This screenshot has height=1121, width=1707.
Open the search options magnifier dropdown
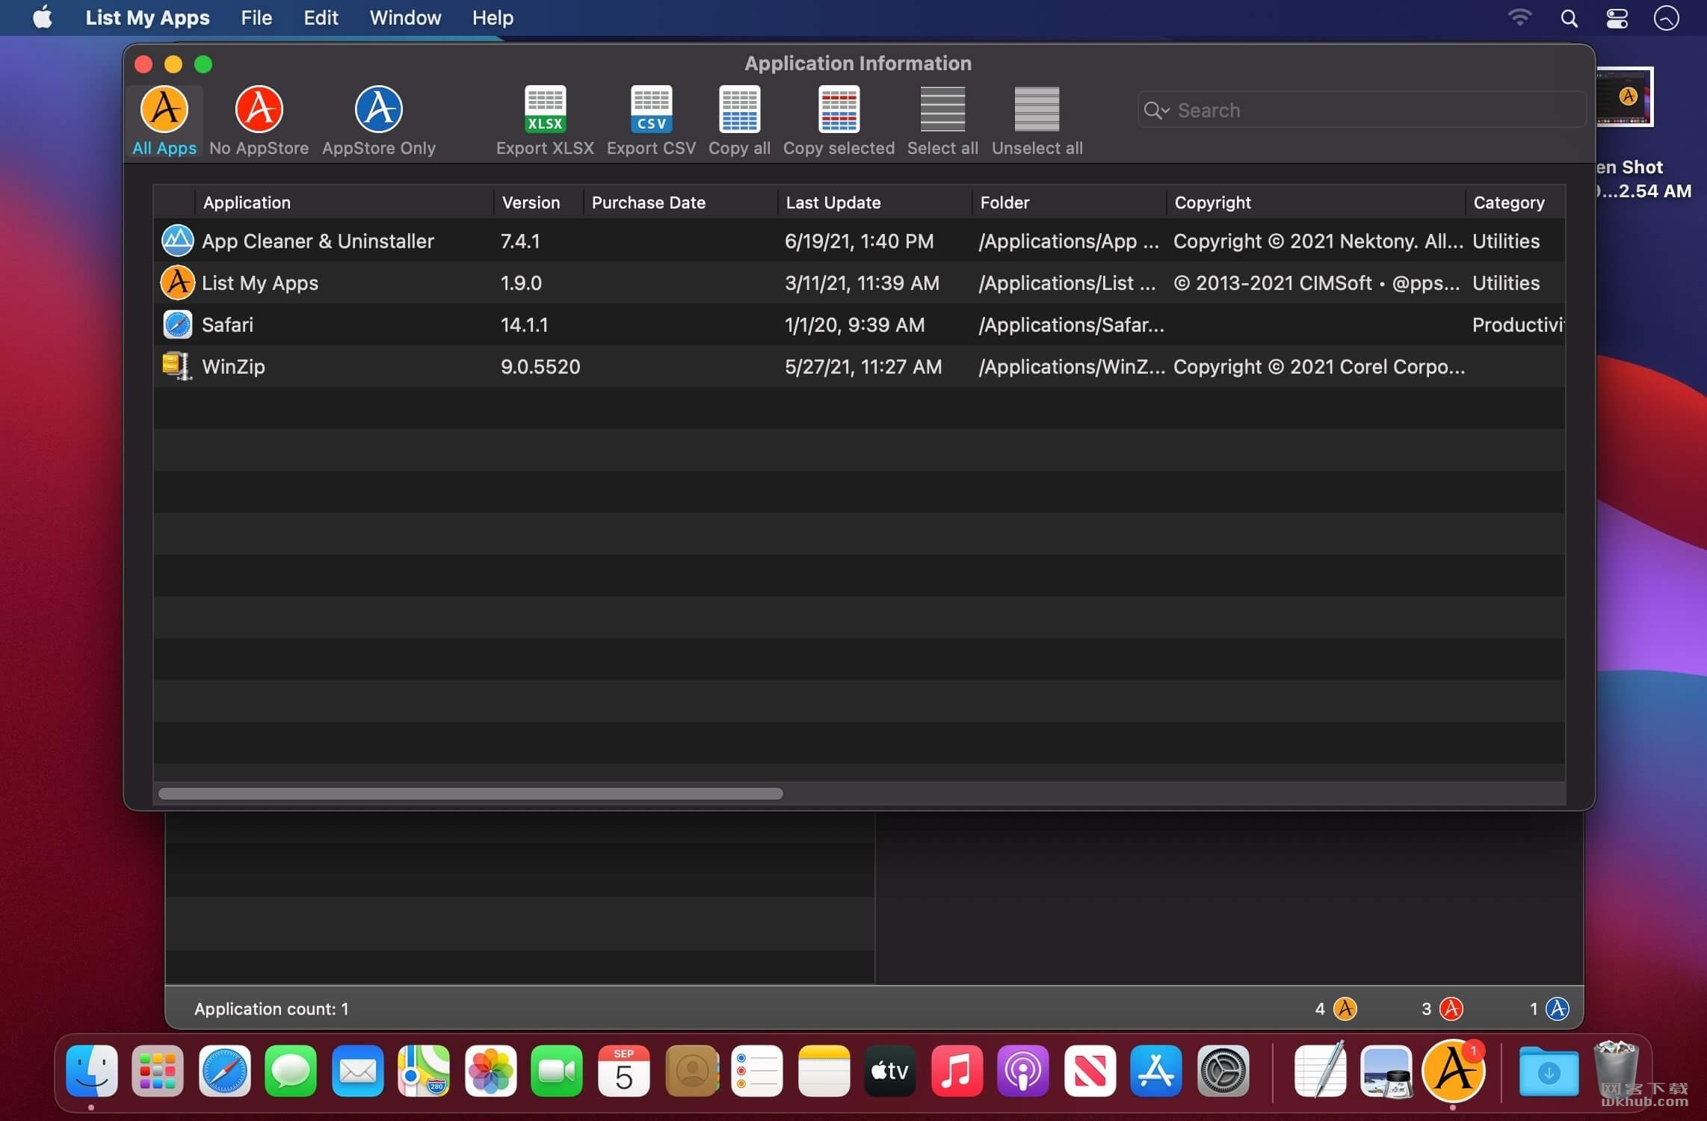(1156, 110)
